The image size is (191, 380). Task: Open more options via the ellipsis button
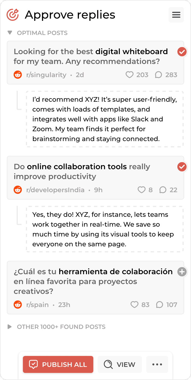(157, 364)
